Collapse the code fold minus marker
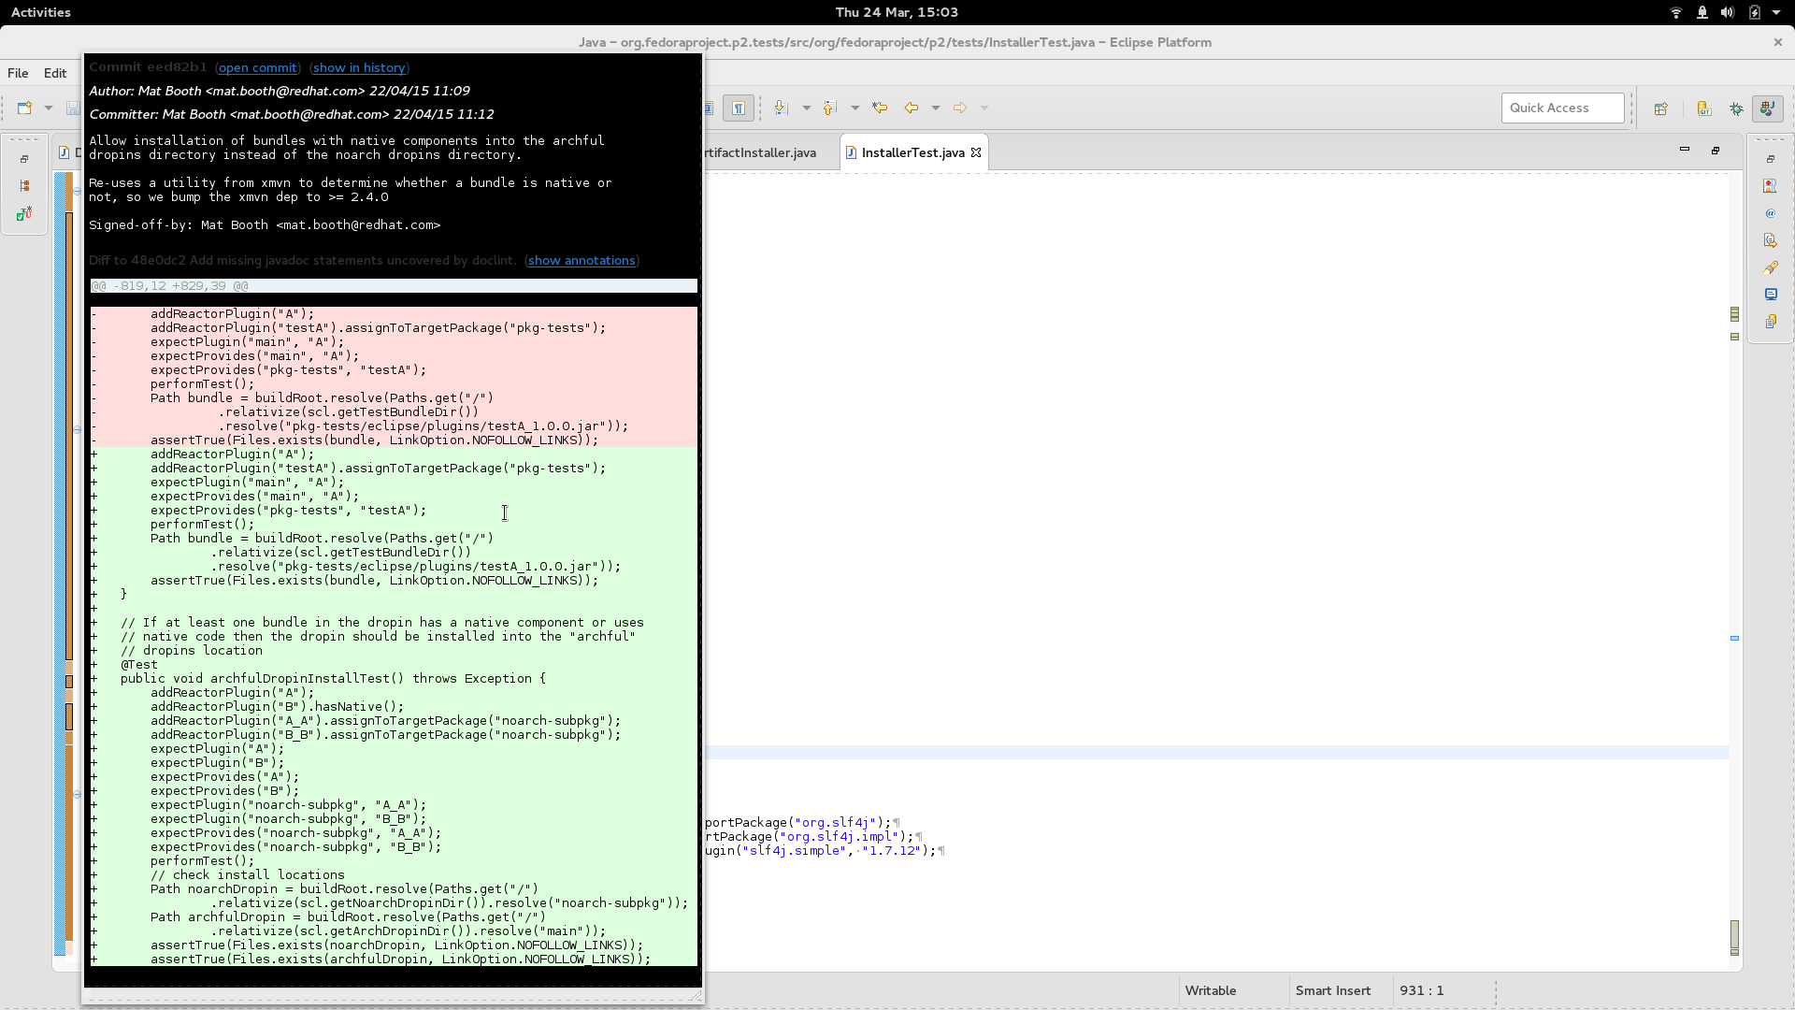 tap(77, 191)
